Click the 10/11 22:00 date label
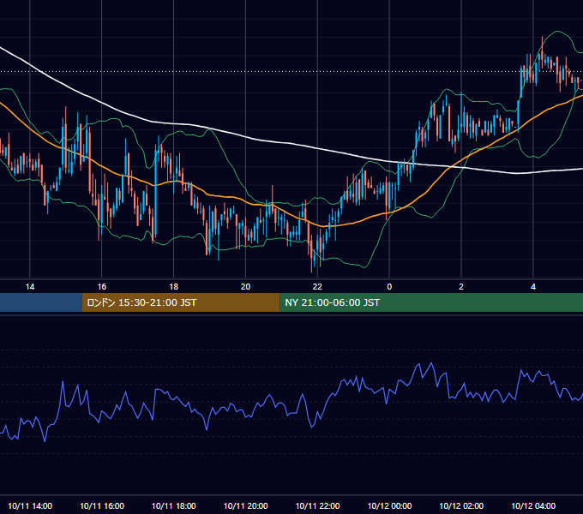This screenshot has height=514, width=583. click(x=317, y=505)
